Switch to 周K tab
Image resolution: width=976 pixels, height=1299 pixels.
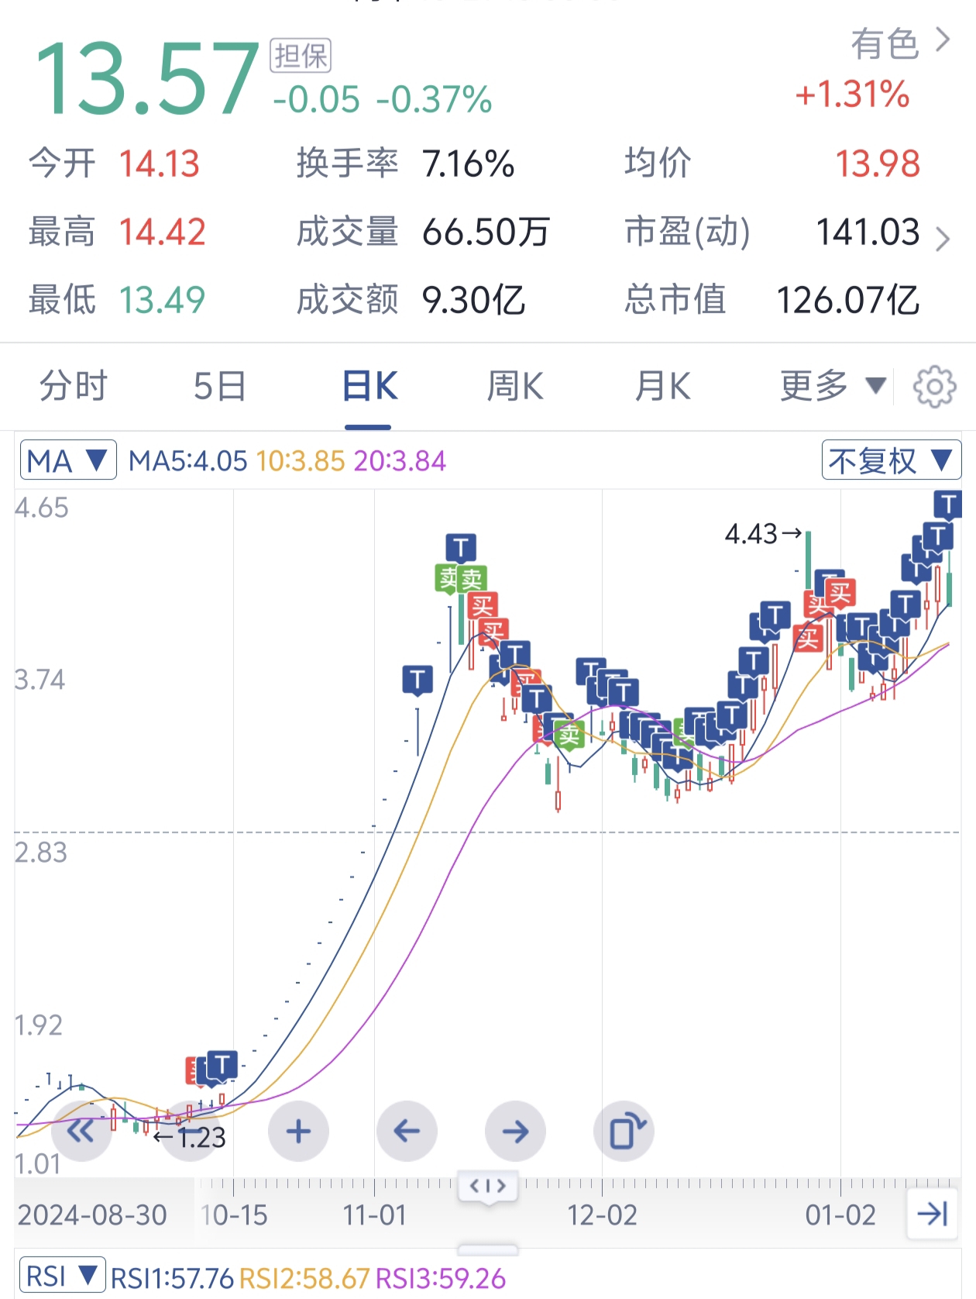click(515, 385)
